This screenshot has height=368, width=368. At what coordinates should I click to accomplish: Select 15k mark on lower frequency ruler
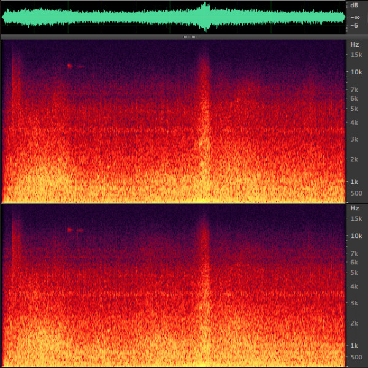pyautogui.click(x=356, y=219)
